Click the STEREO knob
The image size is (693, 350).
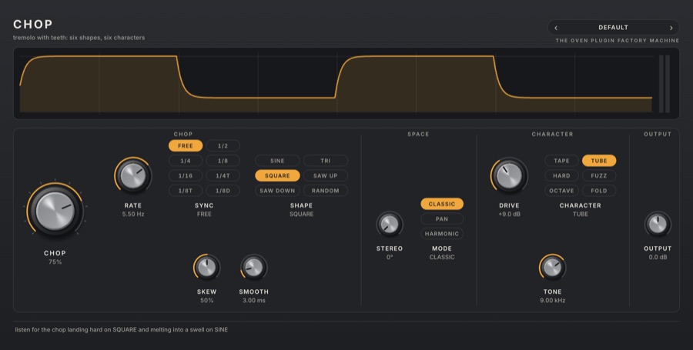390,224
